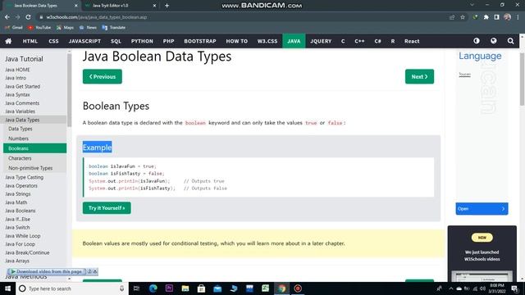
Task: Open the globe translate icon
Action: tap(494, 41)
